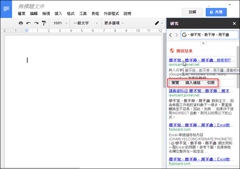This screenshot has width=240, height=169.
Task: Select the paint format tool
Action: [44, 23]
